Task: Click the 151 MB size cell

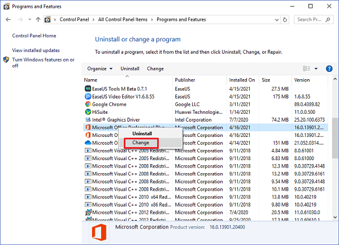Action: (x=281, y=143)
